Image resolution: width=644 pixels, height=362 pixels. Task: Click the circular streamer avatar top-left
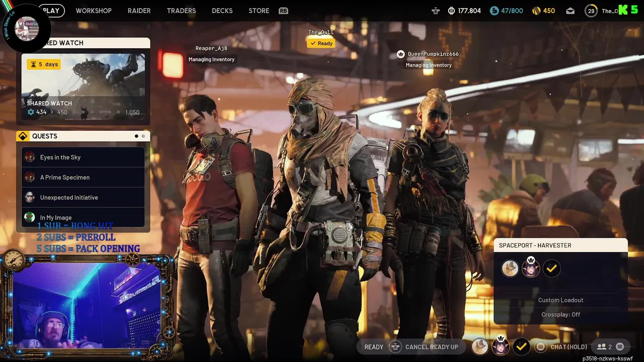26,29
